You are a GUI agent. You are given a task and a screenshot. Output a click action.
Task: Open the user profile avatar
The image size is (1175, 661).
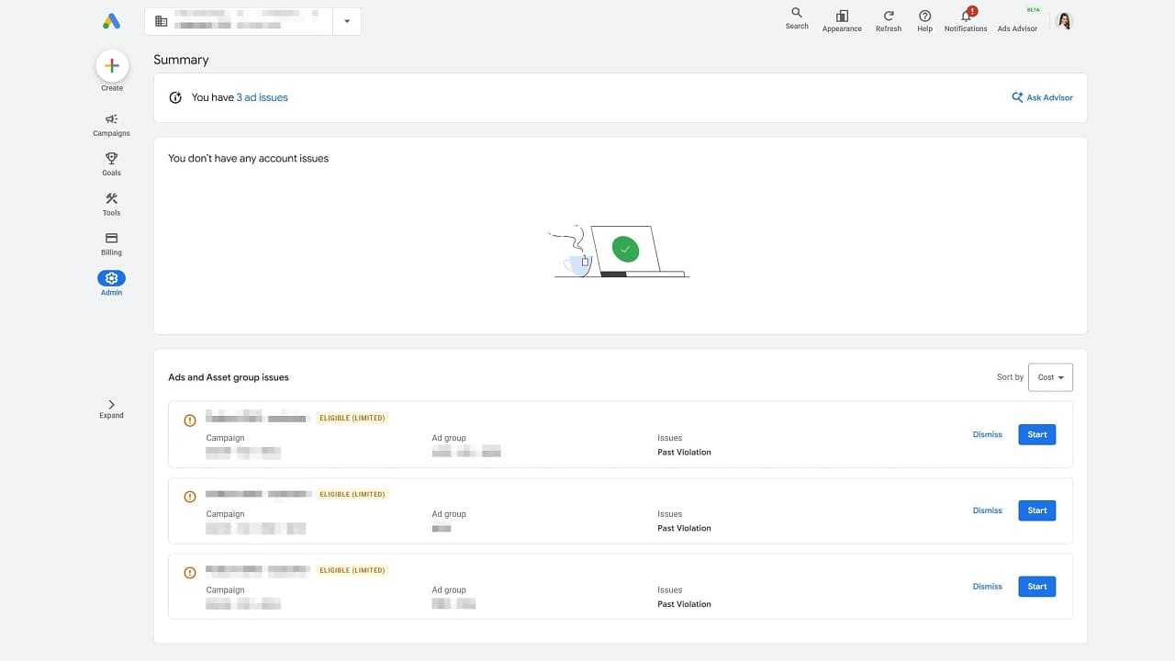tap(1065, 21)
